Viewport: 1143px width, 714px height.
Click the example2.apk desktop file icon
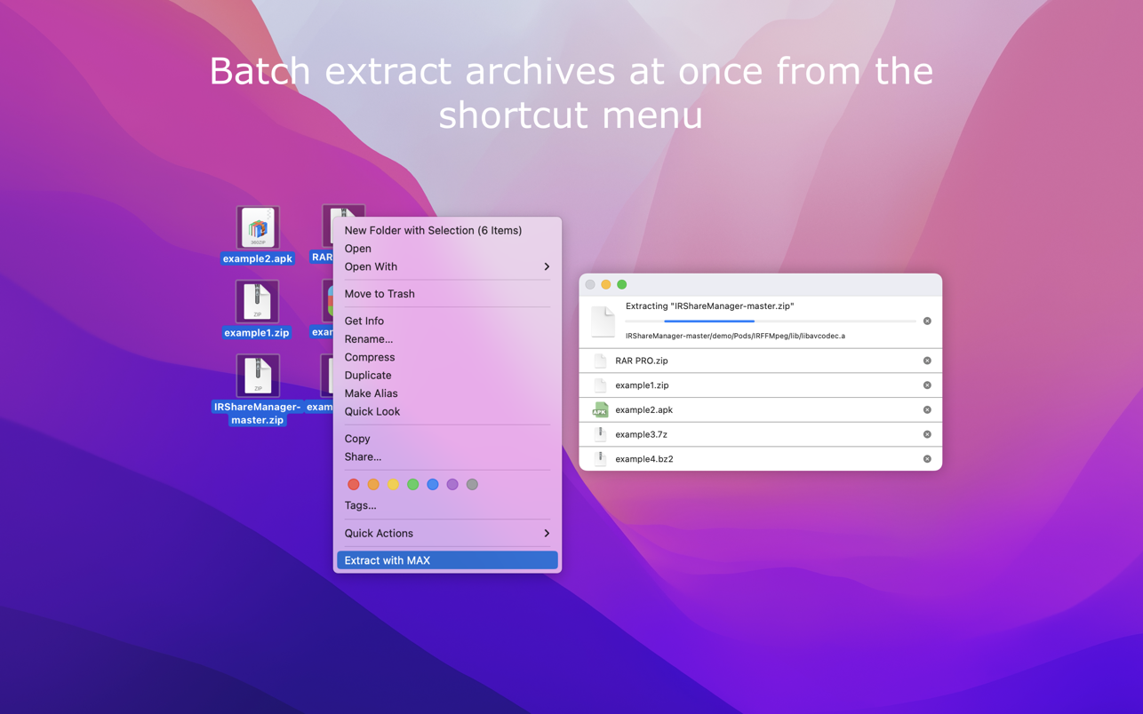tap(258, 228)
